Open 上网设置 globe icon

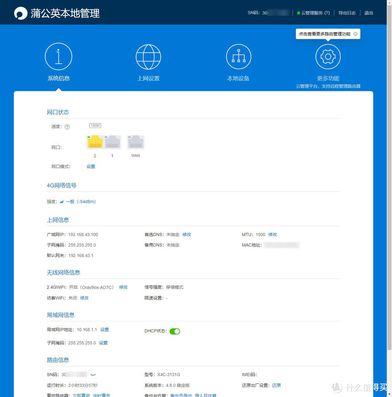148,57
